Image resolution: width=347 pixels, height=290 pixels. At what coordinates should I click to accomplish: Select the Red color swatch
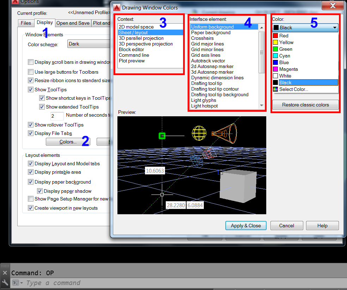(275, 36)
